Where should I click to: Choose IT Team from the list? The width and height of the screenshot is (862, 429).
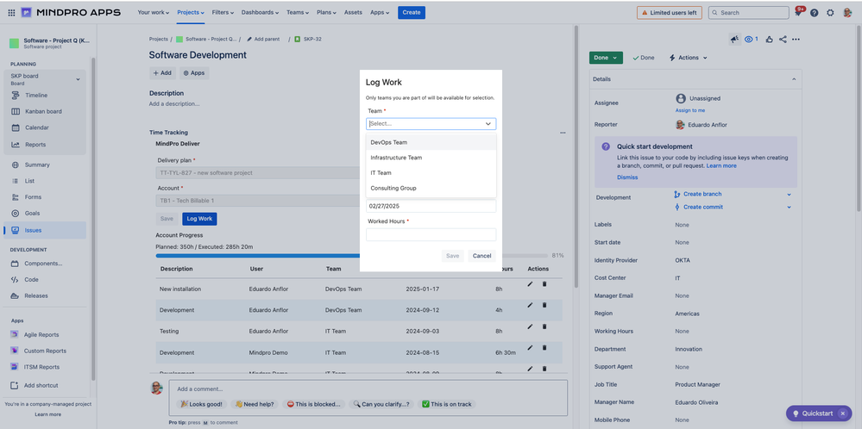[x=431, y=173]
